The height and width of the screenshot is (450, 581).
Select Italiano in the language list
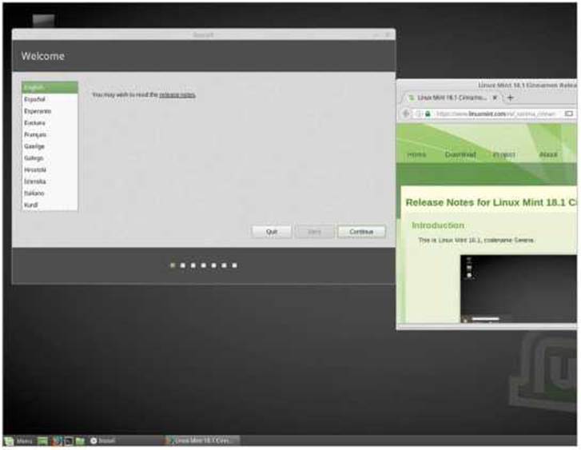point(50,193)
